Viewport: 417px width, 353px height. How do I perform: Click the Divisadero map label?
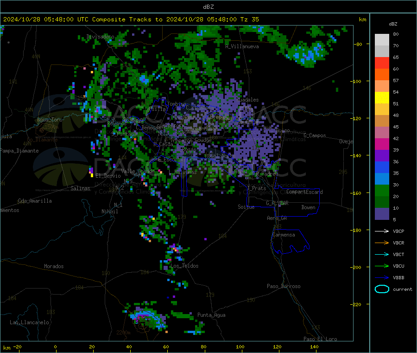100,37
